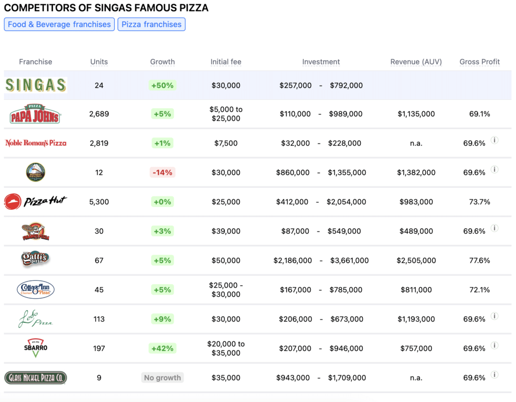Click the $25,000 - $30,000 initial fee
Viewport: 516px width, 402px height.
(226, 290)
